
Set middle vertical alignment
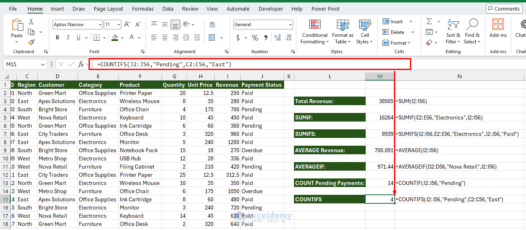click(165, 25)
